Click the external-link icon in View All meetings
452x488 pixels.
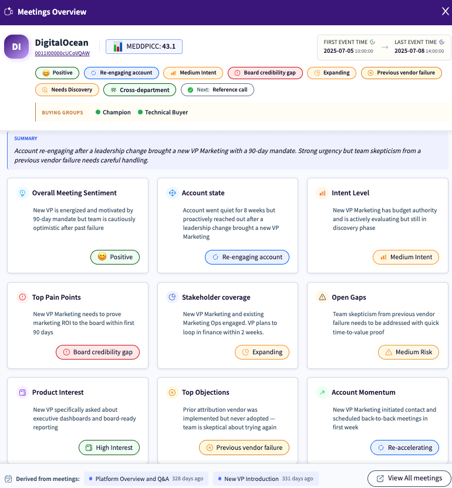click(380, 479)
